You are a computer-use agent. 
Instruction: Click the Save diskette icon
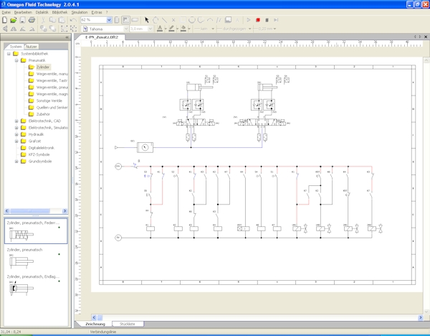[x=23, y=20]
